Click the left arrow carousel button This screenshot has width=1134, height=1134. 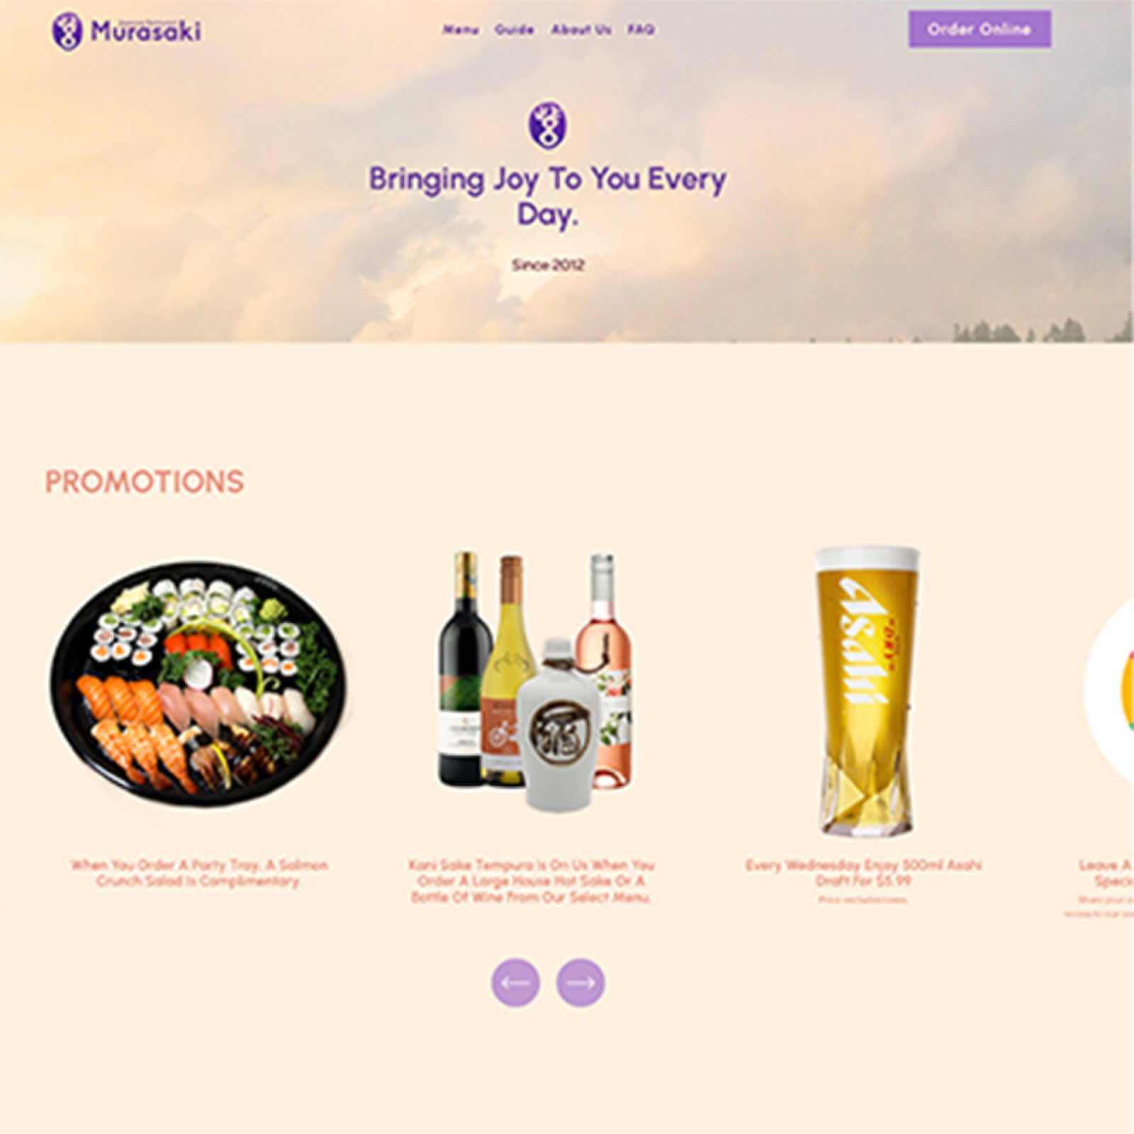[x=515, y=982]
